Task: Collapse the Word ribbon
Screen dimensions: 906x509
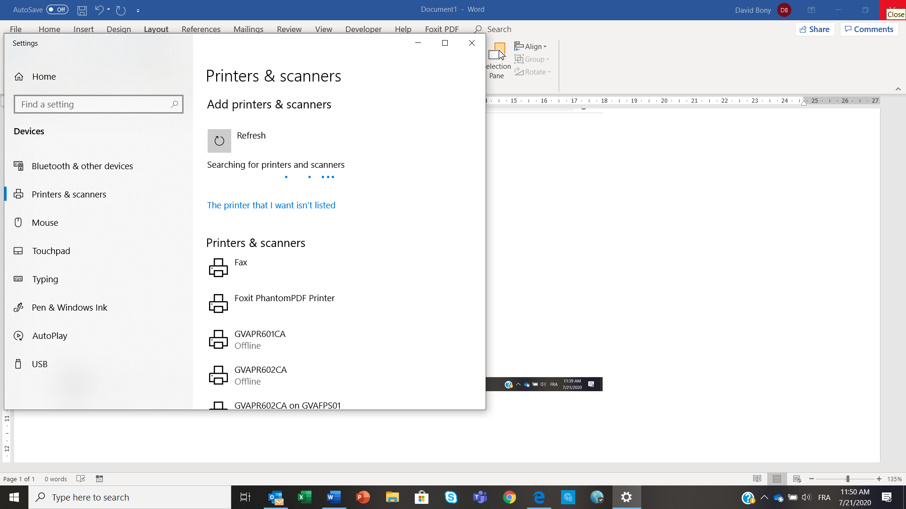Action: [898, 89]
